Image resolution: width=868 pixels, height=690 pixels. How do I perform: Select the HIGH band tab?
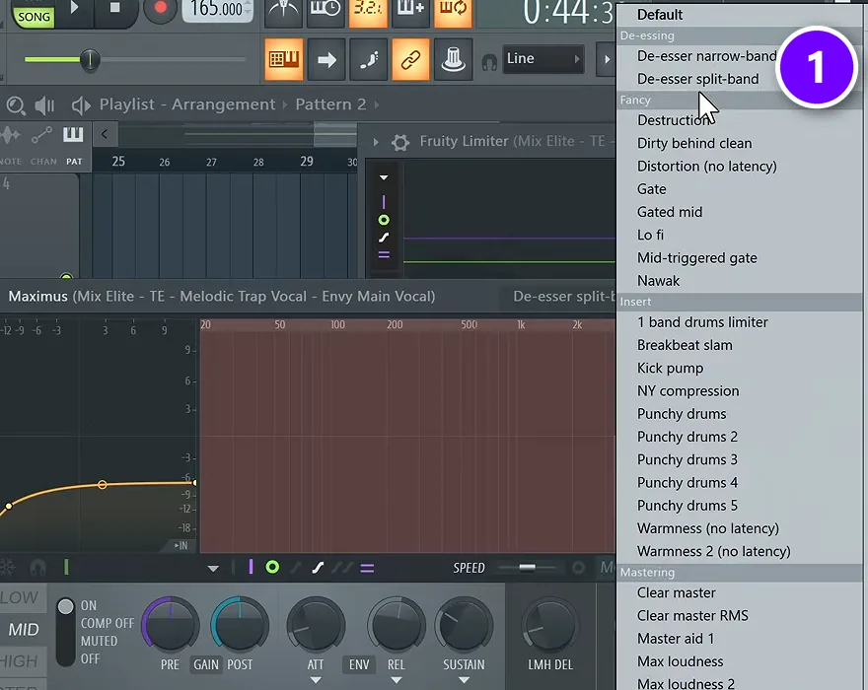coord(20,660)
